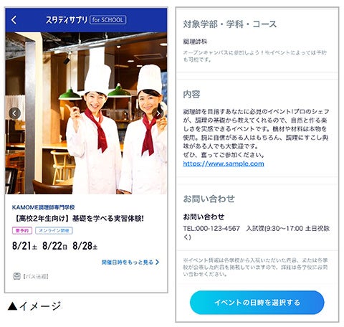
Task: Show next photo in the carousel
Action: pyautogui.click(x=158, y=113)
